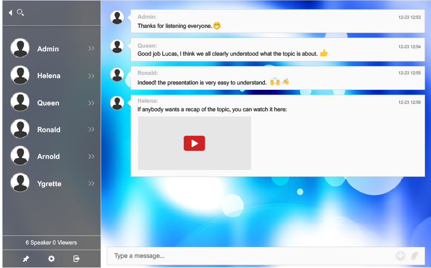Select Ronald in the speaker list
The image size is (431, 268).
[48, 129]
